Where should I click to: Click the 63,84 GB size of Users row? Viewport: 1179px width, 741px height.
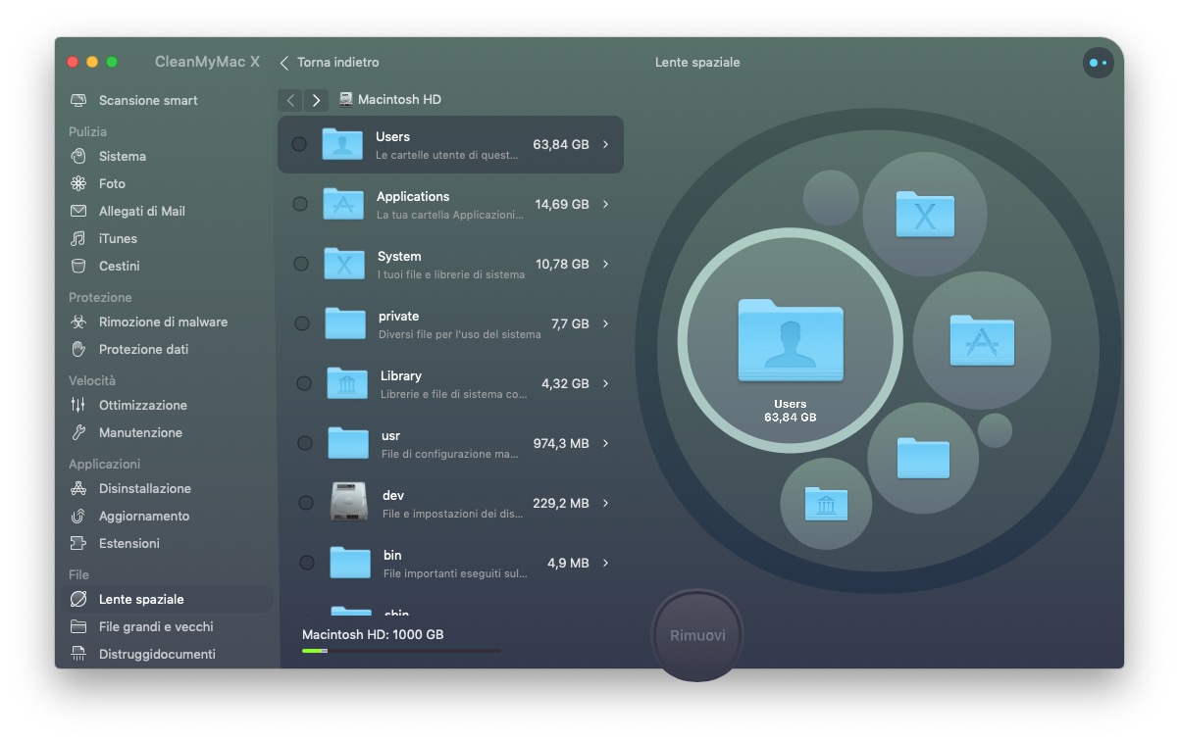[561, 145]
